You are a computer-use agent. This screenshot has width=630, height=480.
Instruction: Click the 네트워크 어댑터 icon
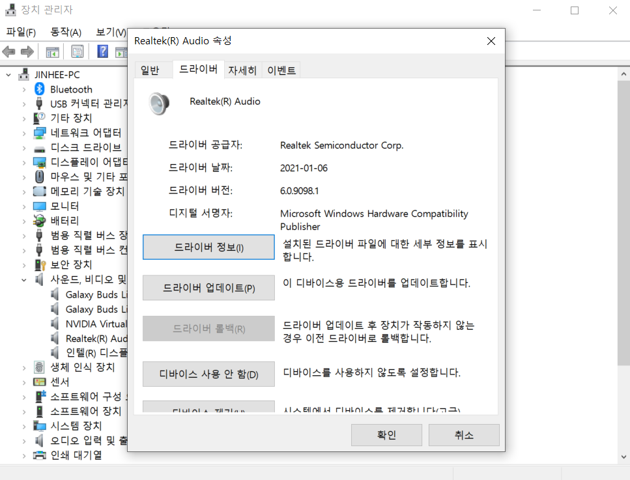click(x=39, y=133)
